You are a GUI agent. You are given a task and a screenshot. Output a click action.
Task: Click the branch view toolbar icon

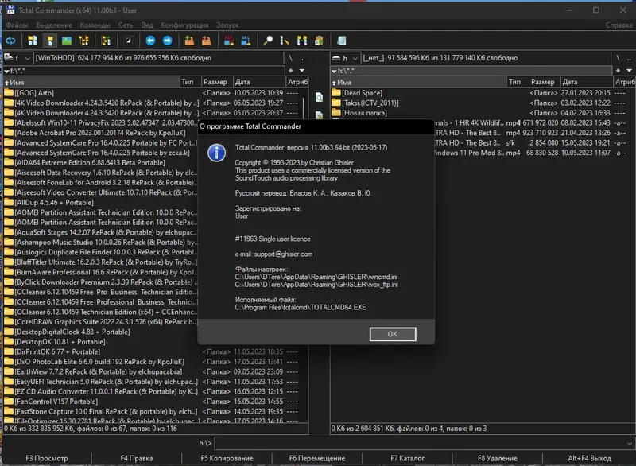point(106,41)
